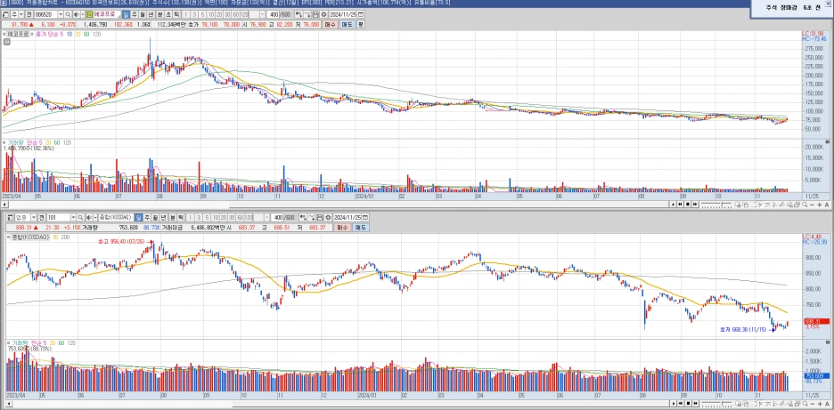This screenshot has width=834, height=410.
Task: Click upper chart horizontal scrollbar
Action: [336, 205]
